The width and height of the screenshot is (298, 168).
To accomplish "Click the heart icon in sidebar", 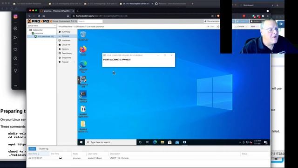I will pyautogui.click(x=15, y=49).
